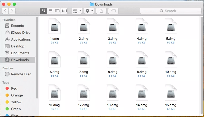This screenshot has width=204, height=117.
Task: Open Recents in the sidebar
Action: [x=17, y=26]
